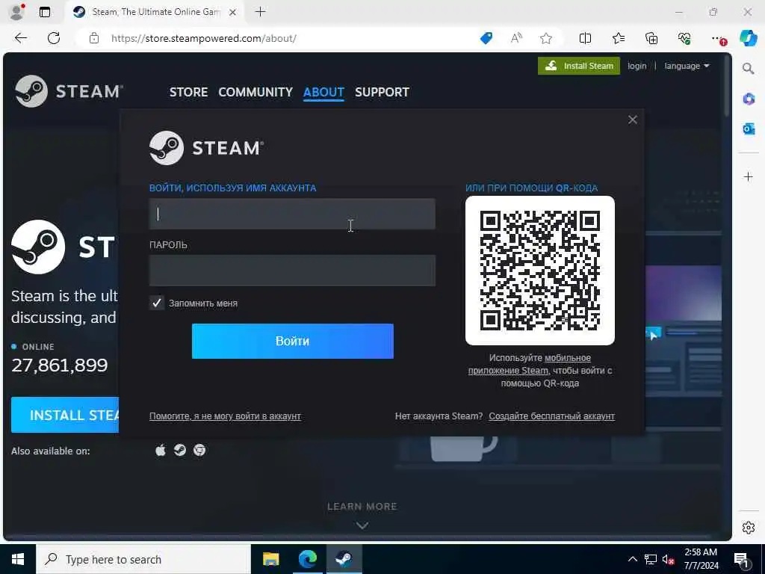
Task: Click the Chrome OS availability icon
Action: coord(199,450)
